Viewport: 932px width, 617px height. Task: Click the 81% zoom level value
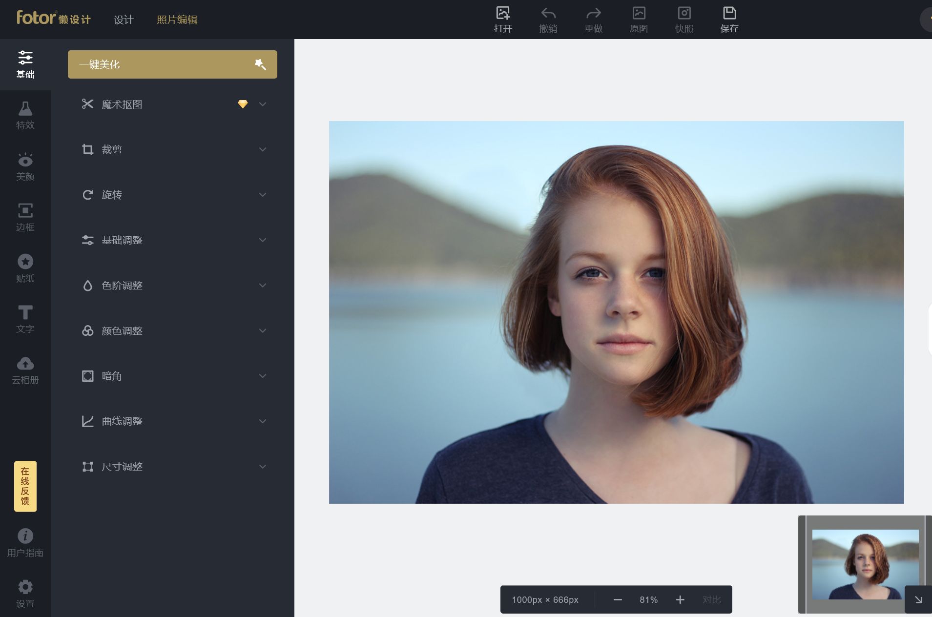pos(648,599)
